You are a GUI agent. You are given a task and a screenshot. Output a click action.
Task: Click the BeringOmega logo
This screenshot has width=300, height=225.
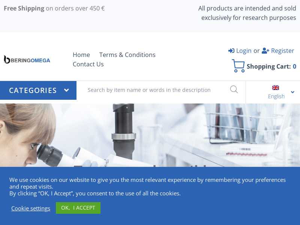pyautogui.click(x=27, y=60)
